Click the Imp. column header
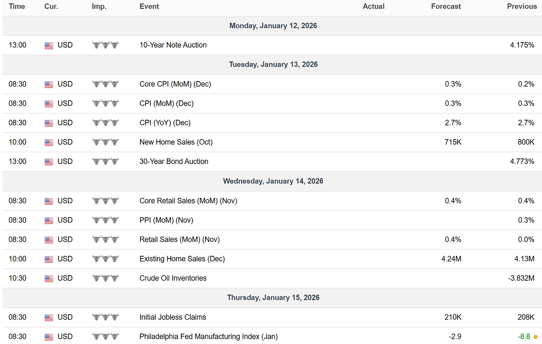 (x=99, y=6)
